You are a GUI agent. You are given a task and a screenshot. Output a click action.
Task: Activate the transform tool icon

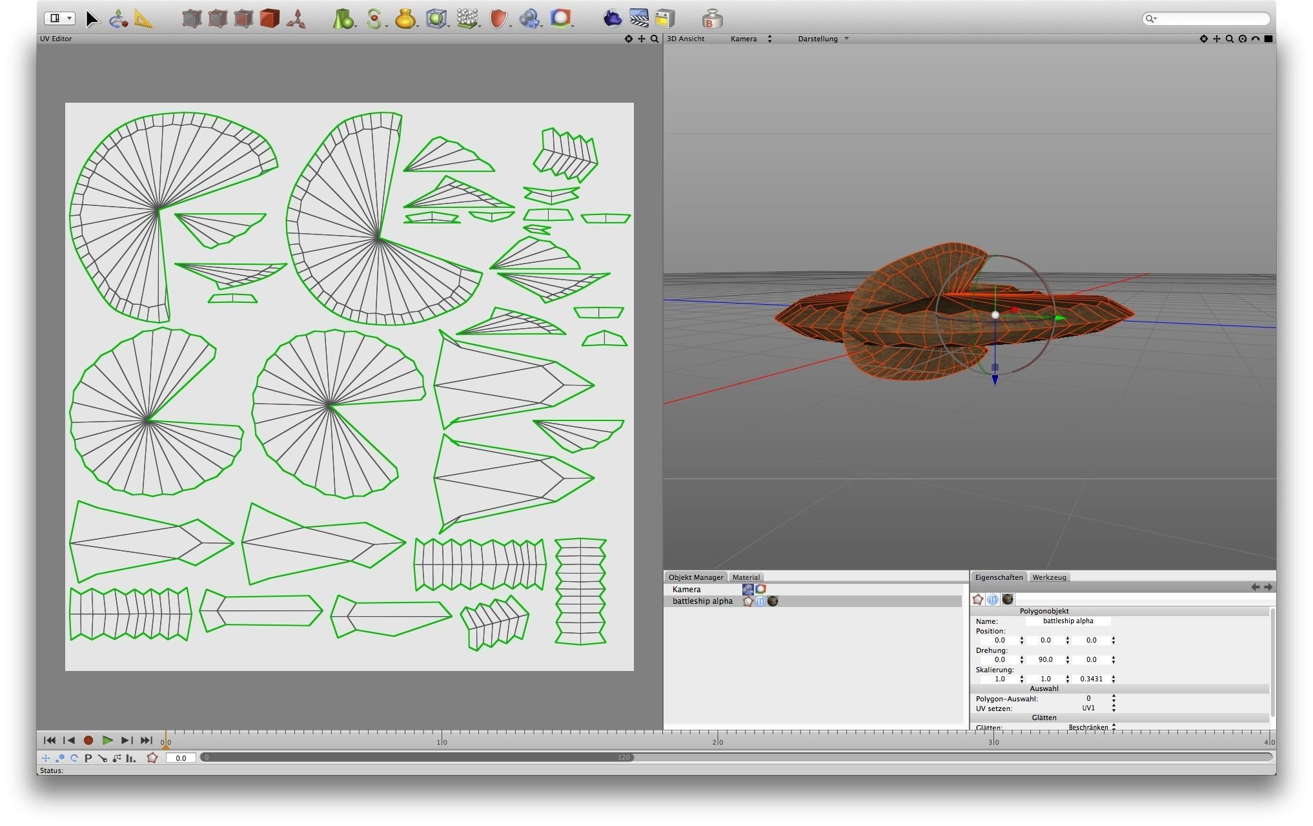[x=118, y=19]
